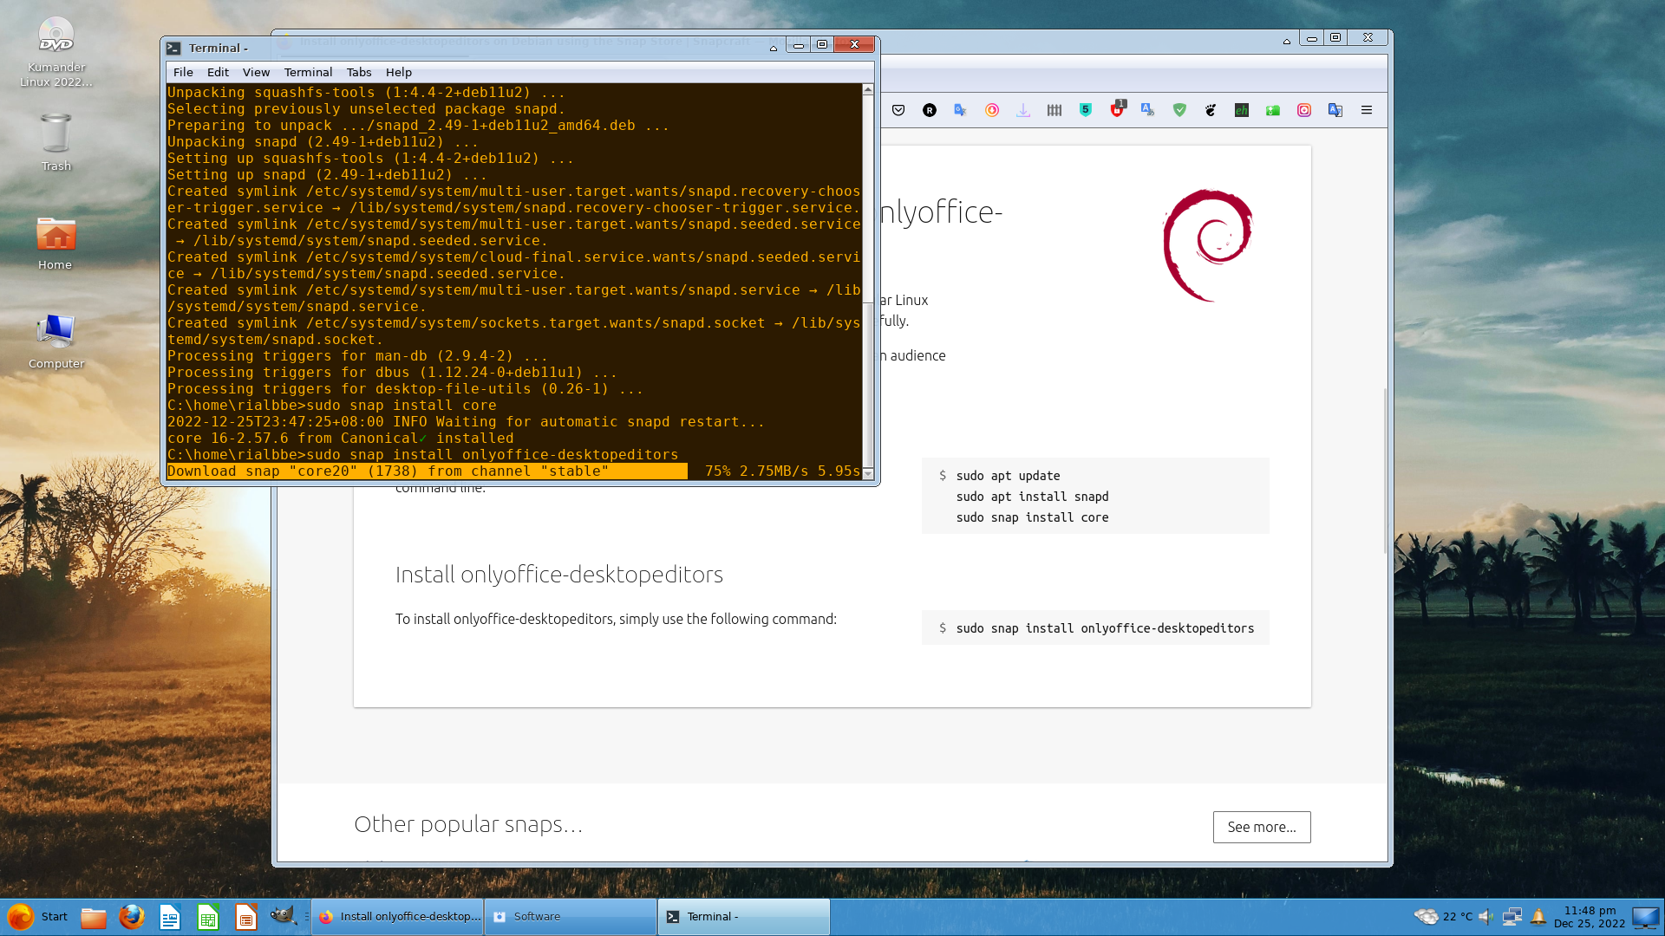The height and width of the screenshot is (936, 1665).
Task: Click the 'sudo snap install core' code line
Action: tap(1032, 517)
